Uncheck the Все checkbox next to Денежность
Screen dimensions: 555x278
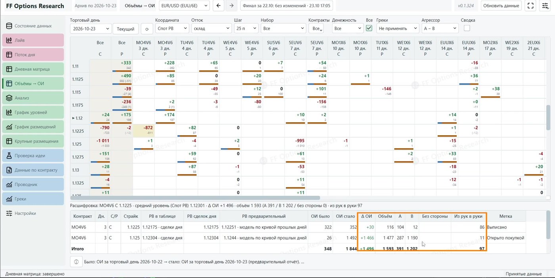click(x=369, y=28)
